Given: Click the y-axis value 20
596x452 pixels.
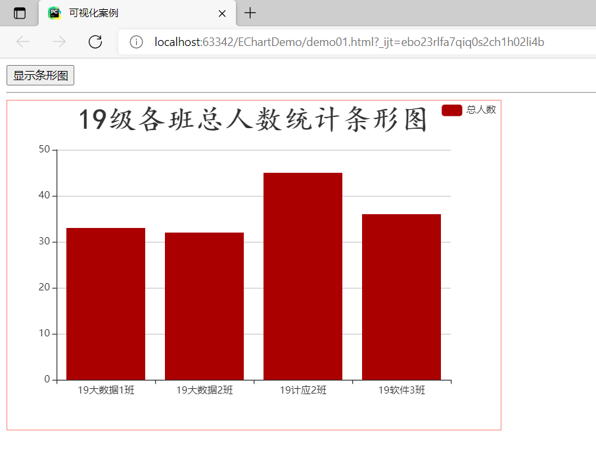Looking at the screenshot, I should pos(44,287).
